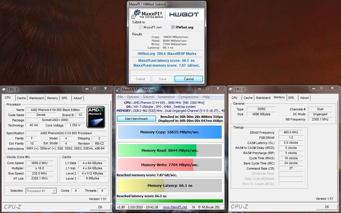Click the NB Frequency value 2300.1 MHz
341x213 pixels.
coord(320,119)
